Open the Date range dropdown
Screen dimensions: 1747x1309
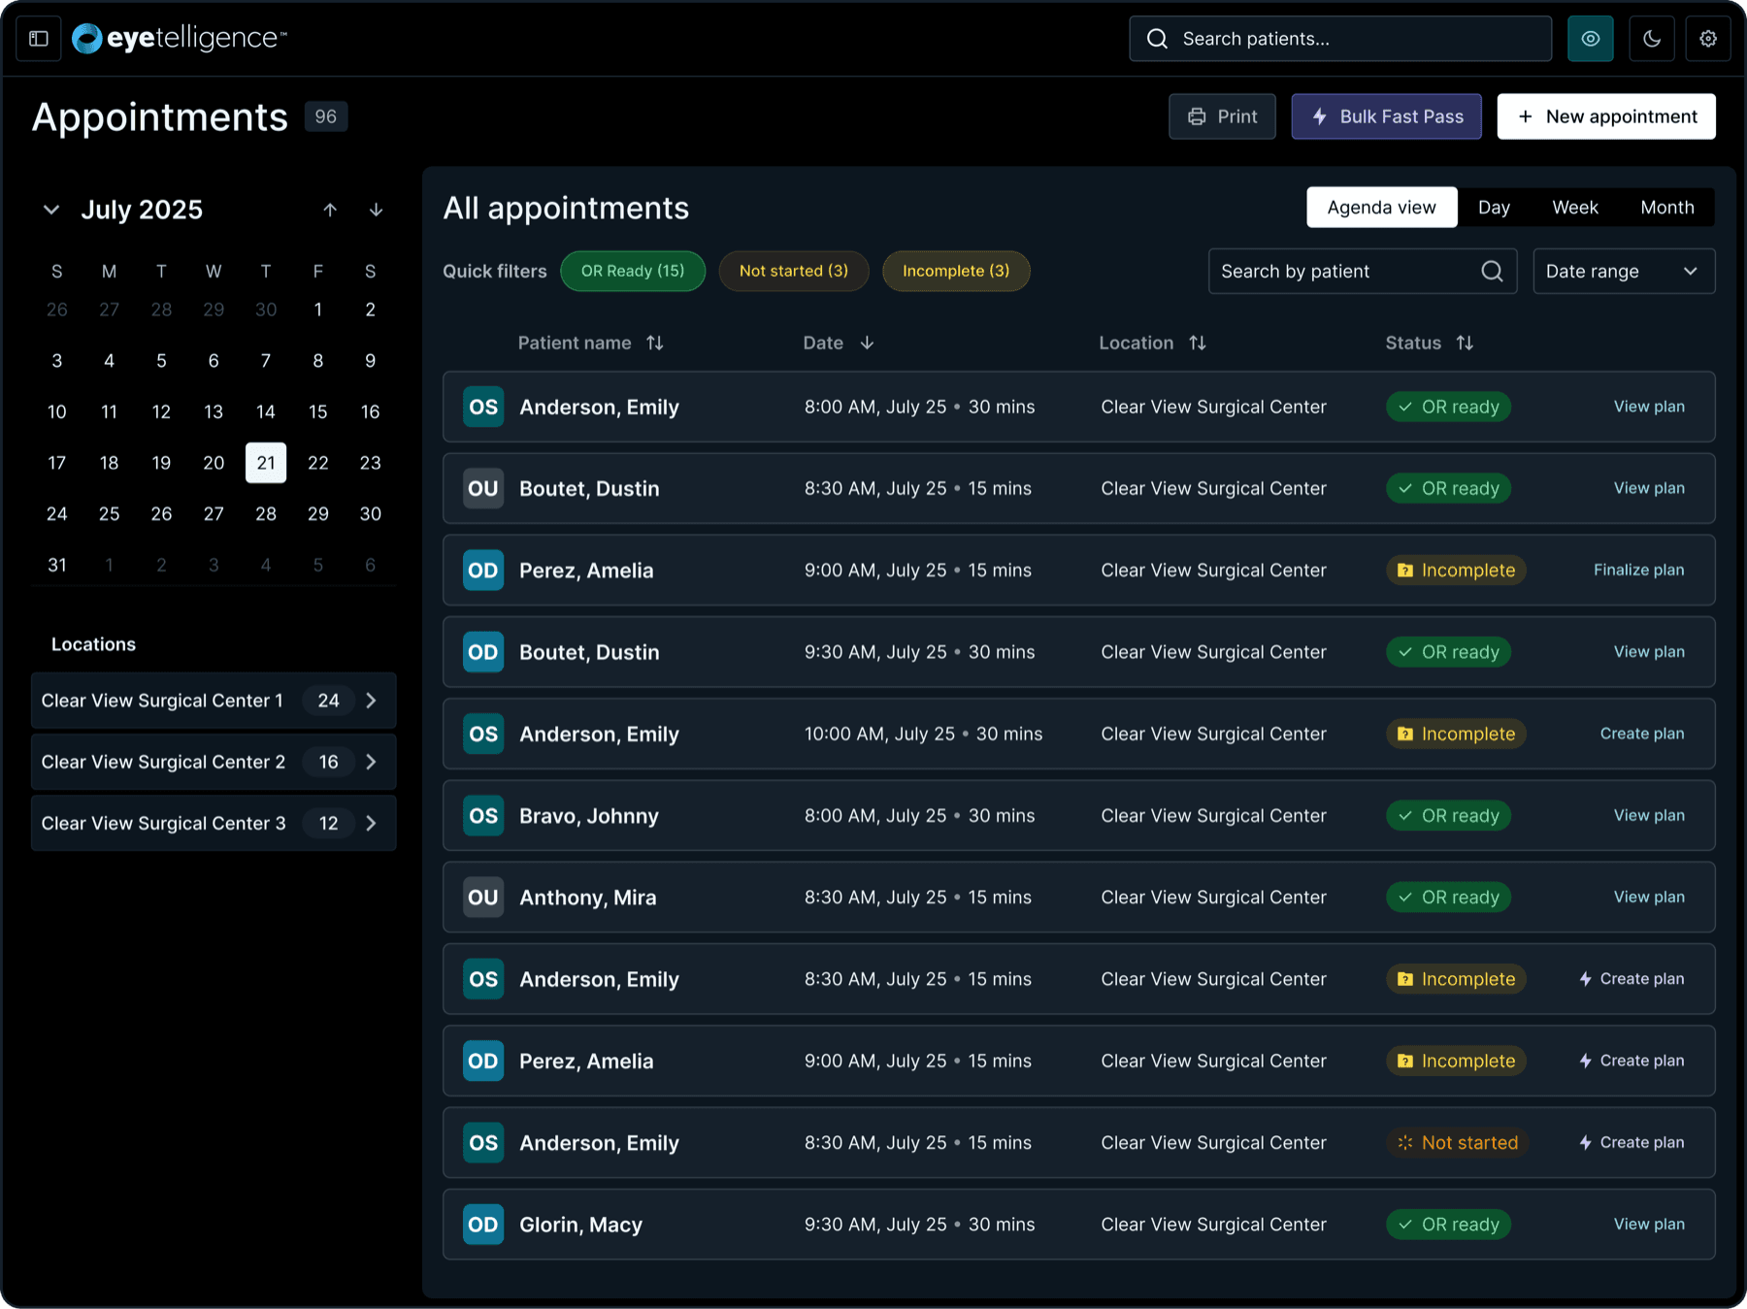(1624, 271)
